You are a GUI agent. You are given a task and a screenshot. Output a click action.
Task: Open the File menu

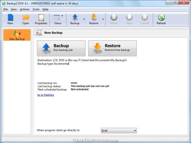tap(6, 9)
